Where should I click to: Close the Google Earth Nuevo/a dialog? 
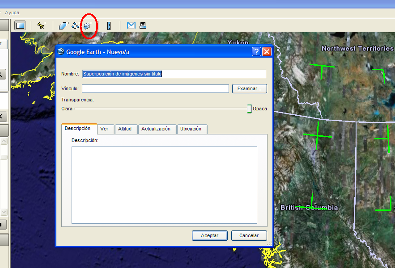click(267, 51)
